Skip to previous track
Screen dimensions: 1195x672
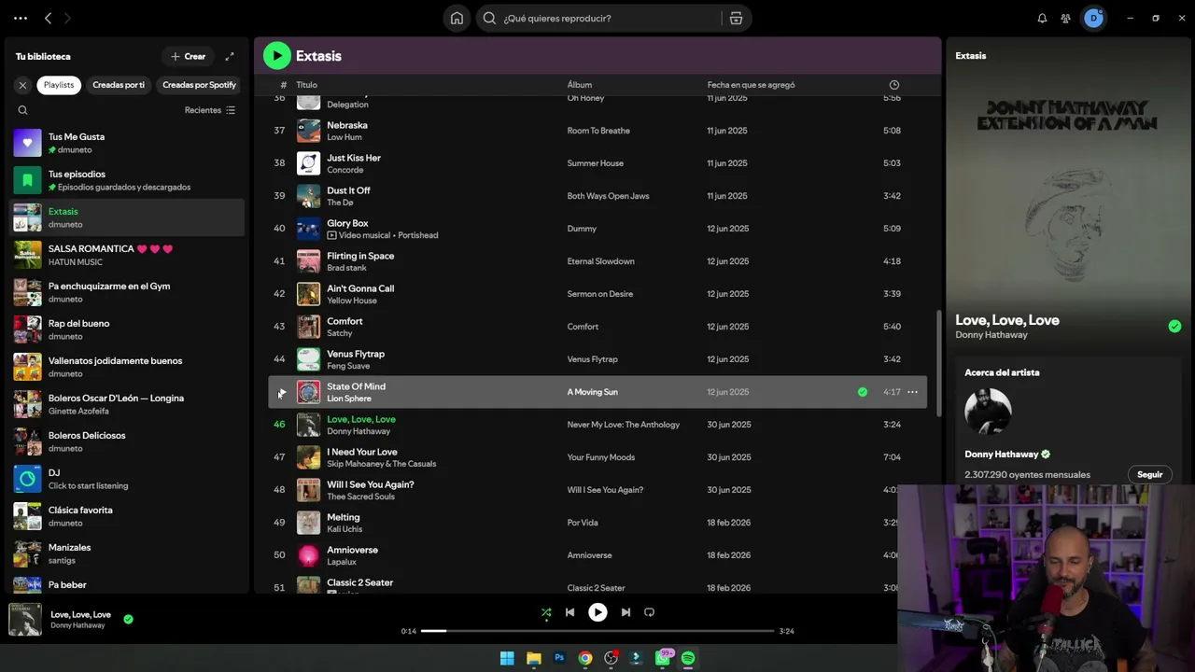pos(569,612)
